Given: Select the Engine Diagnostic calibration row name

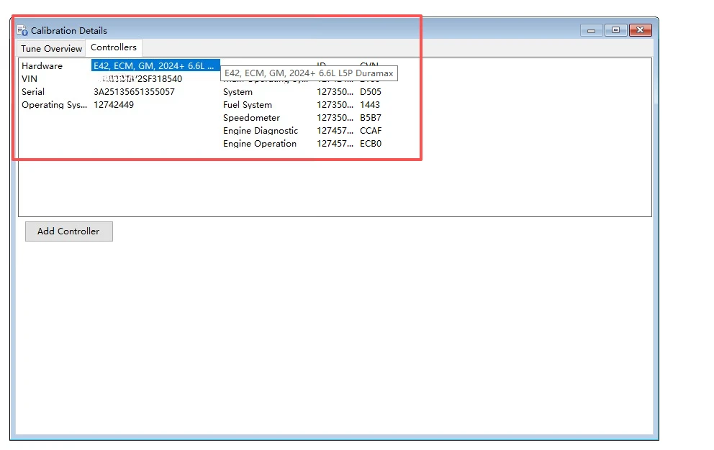Looking at the screenshot, I should (x=261, y=131).
